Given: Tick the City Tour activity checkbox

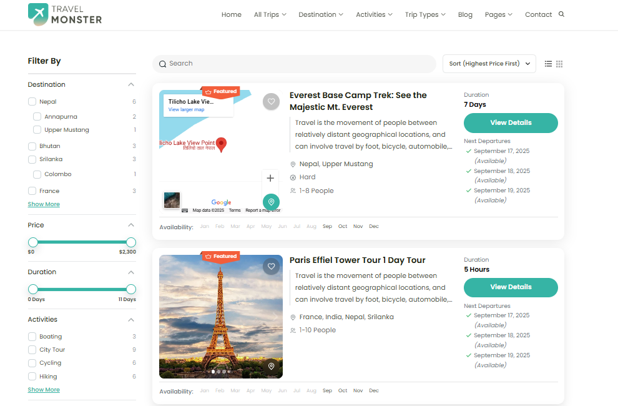Looking at the screenshot, I should pyautogui.click(x=32, y=350).
